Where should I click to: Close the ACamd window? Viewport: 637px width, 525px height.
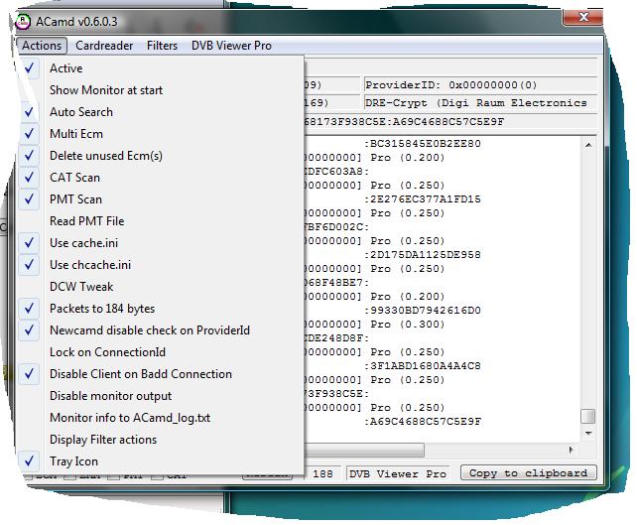pyautogui.click(x=583, y=20)
